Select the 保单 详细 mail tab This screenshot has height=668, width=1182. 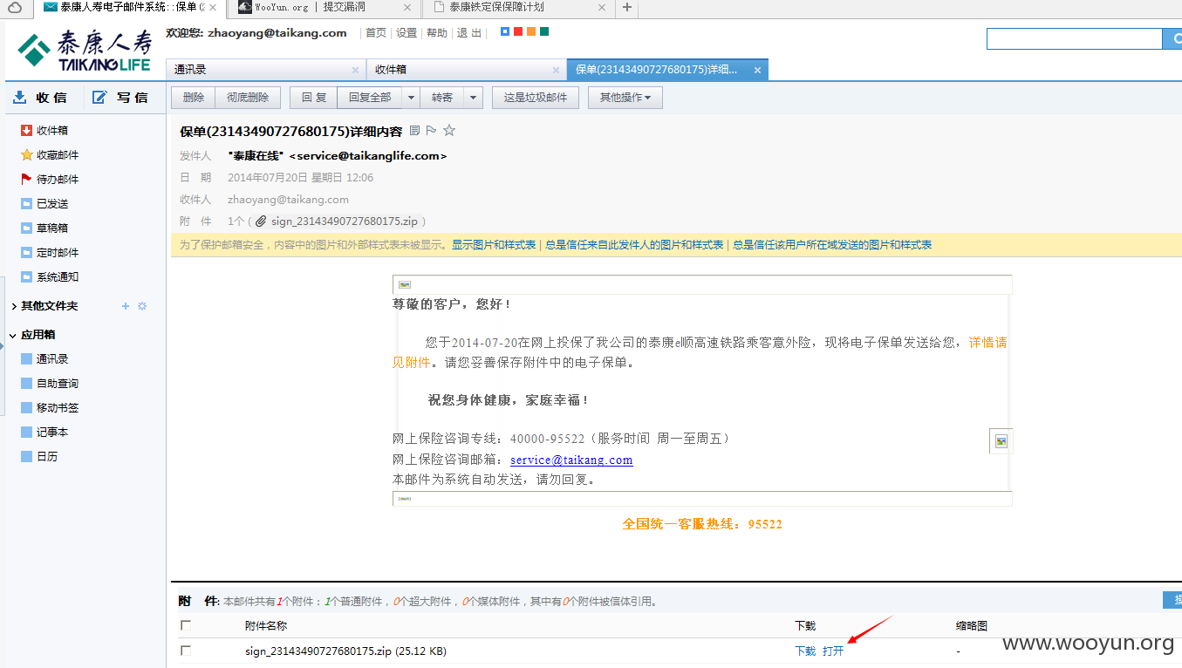[x=668, y=70]
